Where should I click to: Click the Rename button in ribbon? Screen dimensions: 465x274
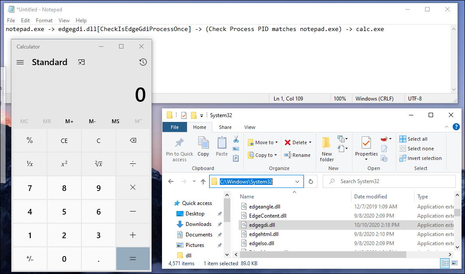tap(297, 155)
